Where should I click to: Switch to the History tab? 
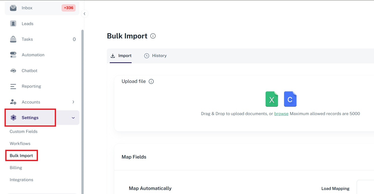tap(155, 56)
